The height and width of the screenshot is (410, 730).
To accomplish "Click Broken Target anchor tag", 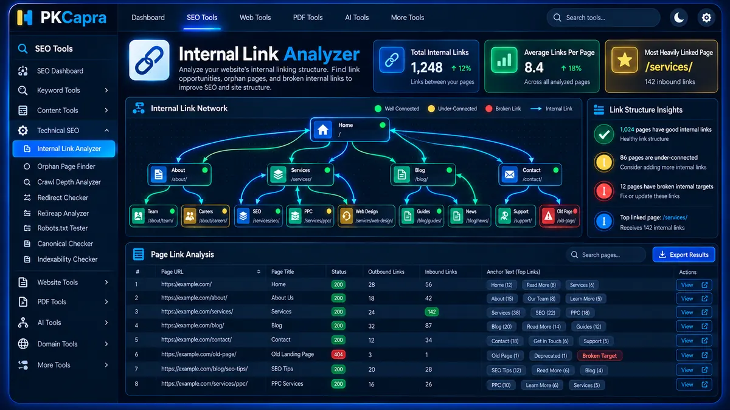I will 600,356.
